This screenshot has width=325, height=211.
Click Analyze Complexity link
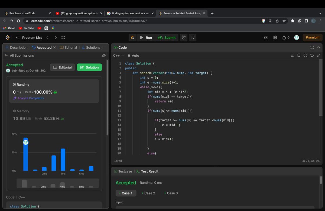28,98
